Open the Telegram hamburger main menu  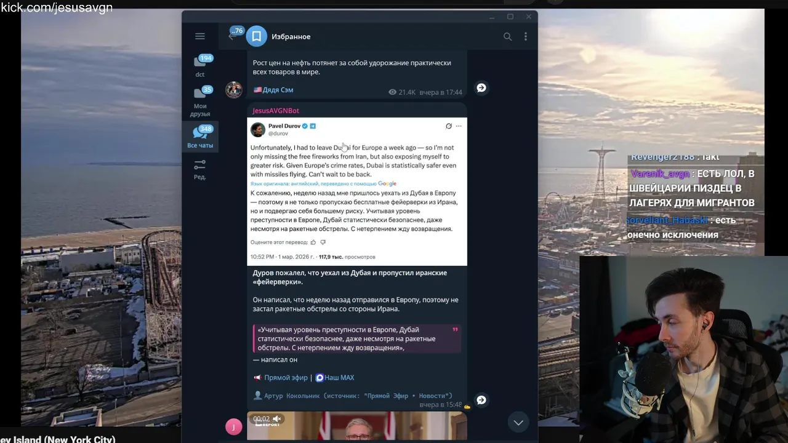click(199, 36)
